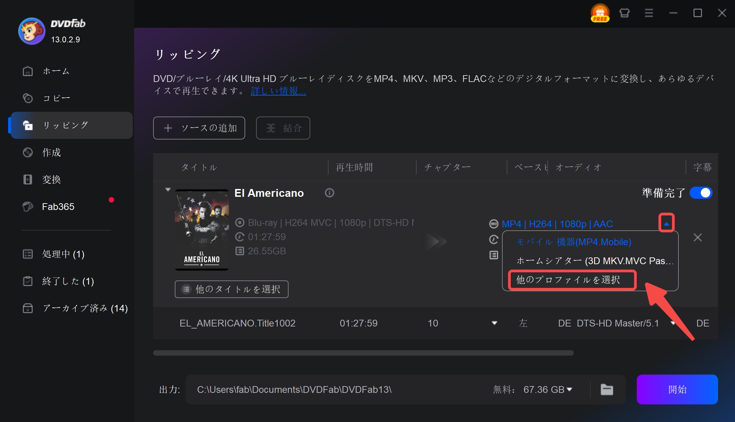Open the FREE gift promotion icon
This screenshot has height=422, width=735.
pyautogui.click(x=600, y=13)
